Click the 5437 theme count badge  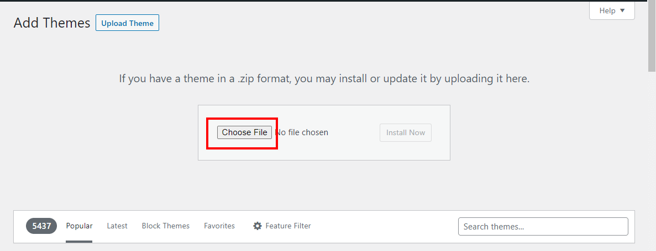(41, 226)
